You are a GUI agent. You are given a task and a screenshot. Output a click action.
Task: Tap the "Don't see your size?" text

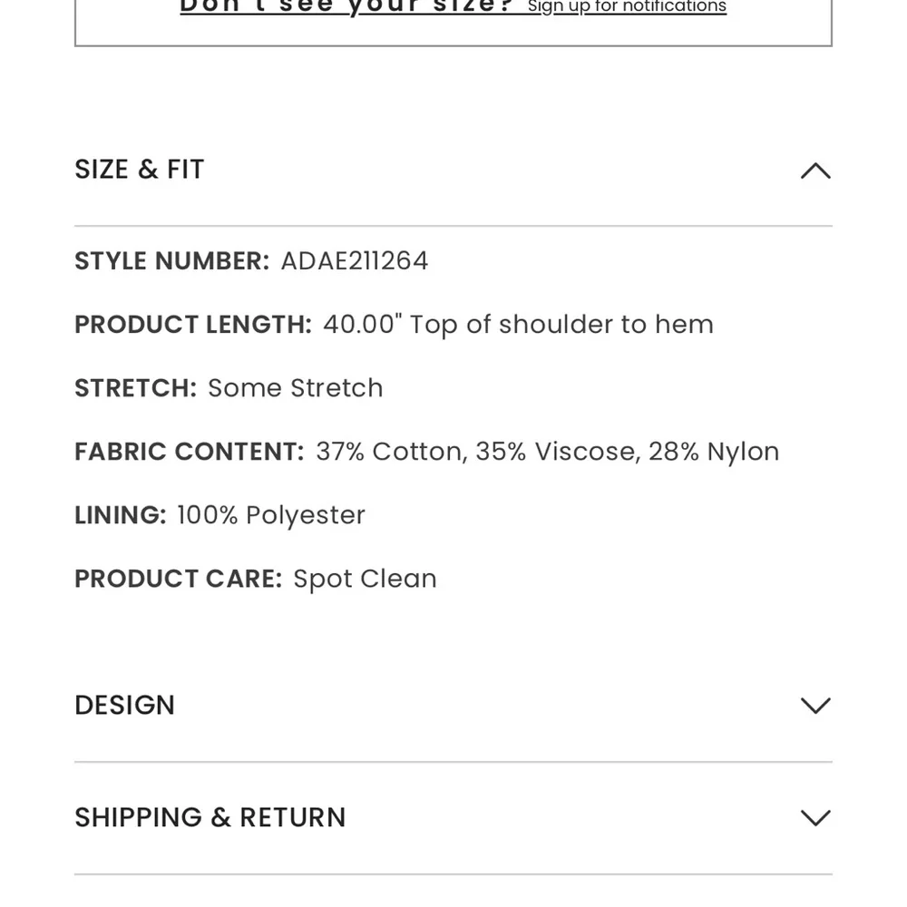(347, 7)
